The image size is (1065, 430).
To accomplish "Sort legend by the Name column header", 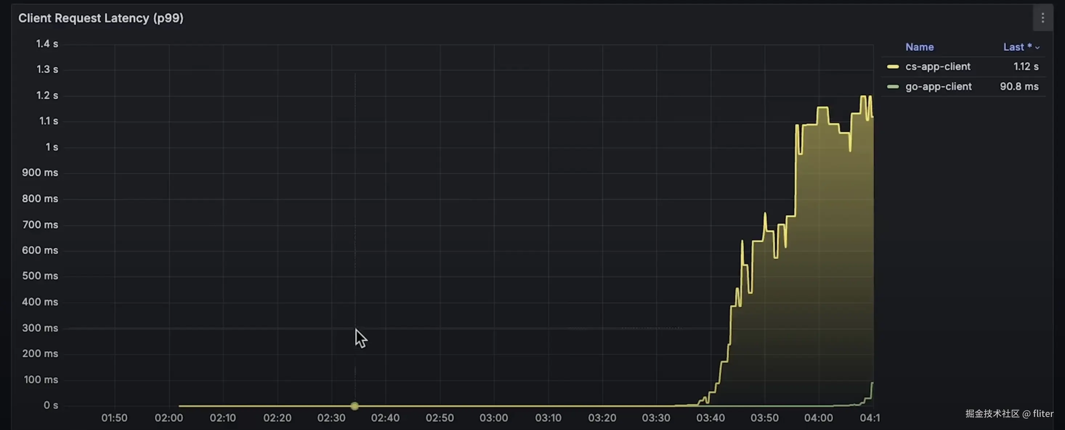I will (x=919, y=47).
